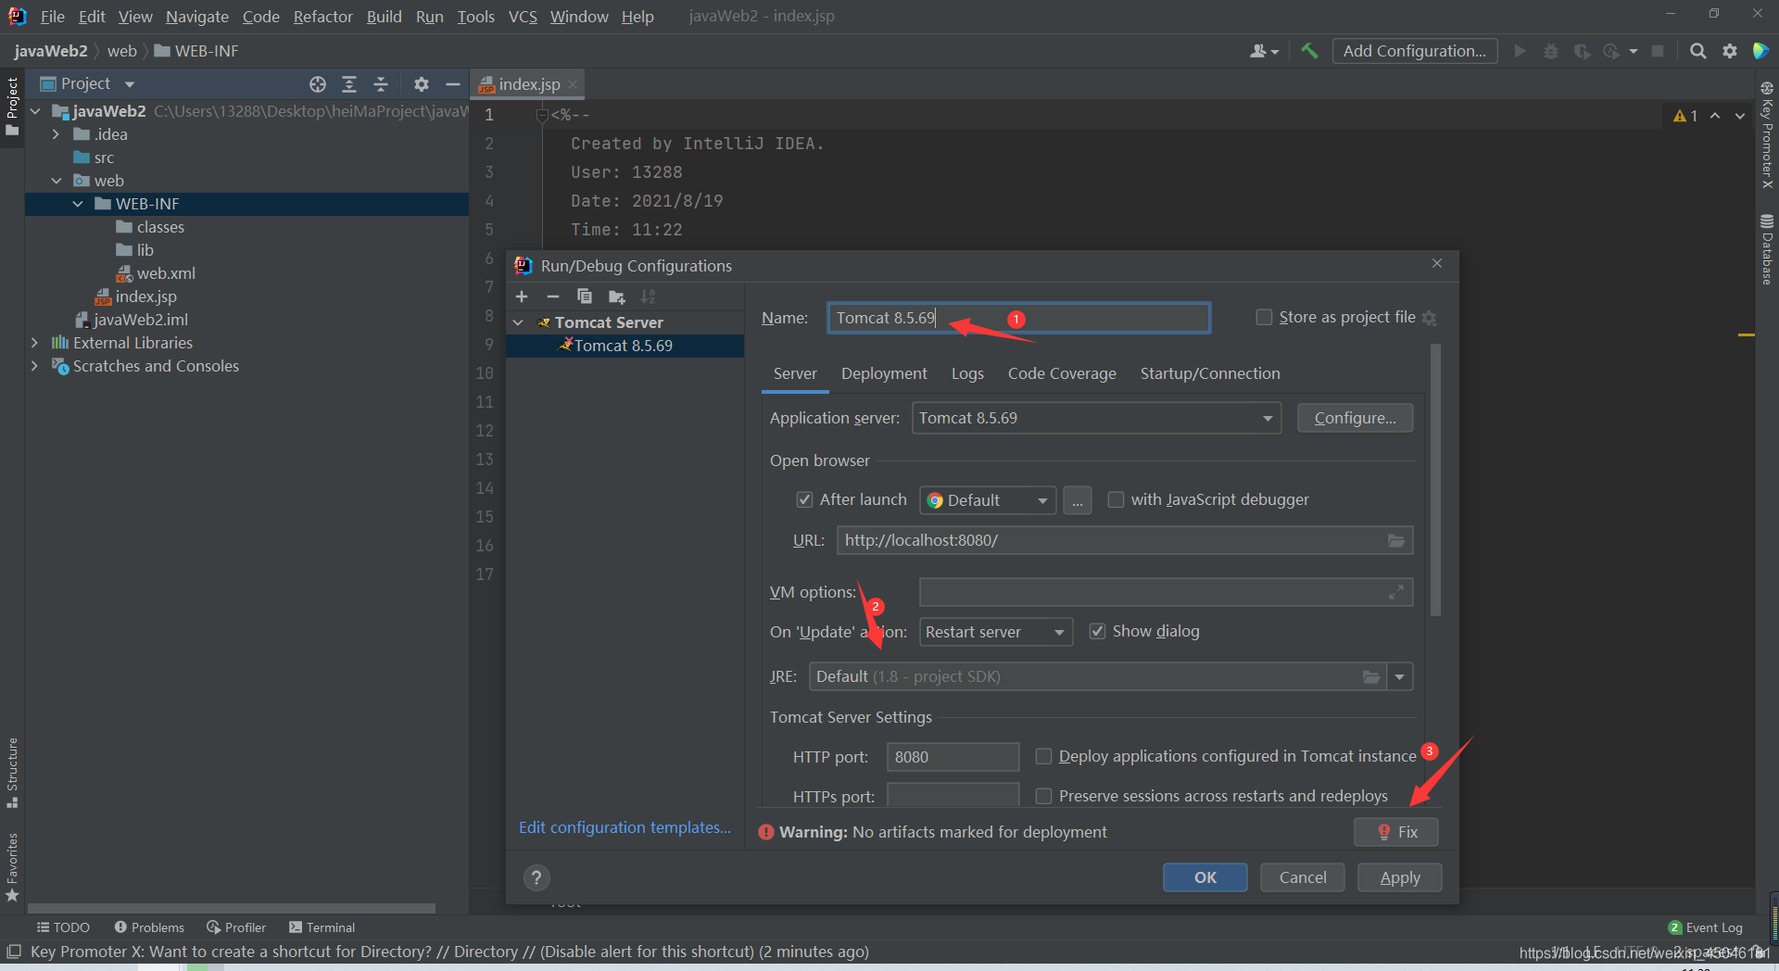Open Event Log in status bar
This screenshot has width=1779, height=971.
tap(1706, 927)
